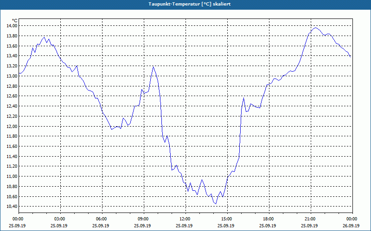
Task: Click the 13,20 y-axis value
Action: 13,66
